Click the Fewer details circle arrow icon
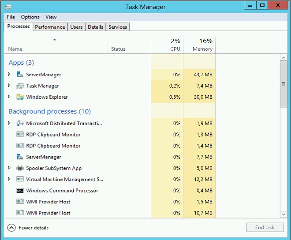The width and height of the screenshot is (291, 240). (x=11, y=228)
